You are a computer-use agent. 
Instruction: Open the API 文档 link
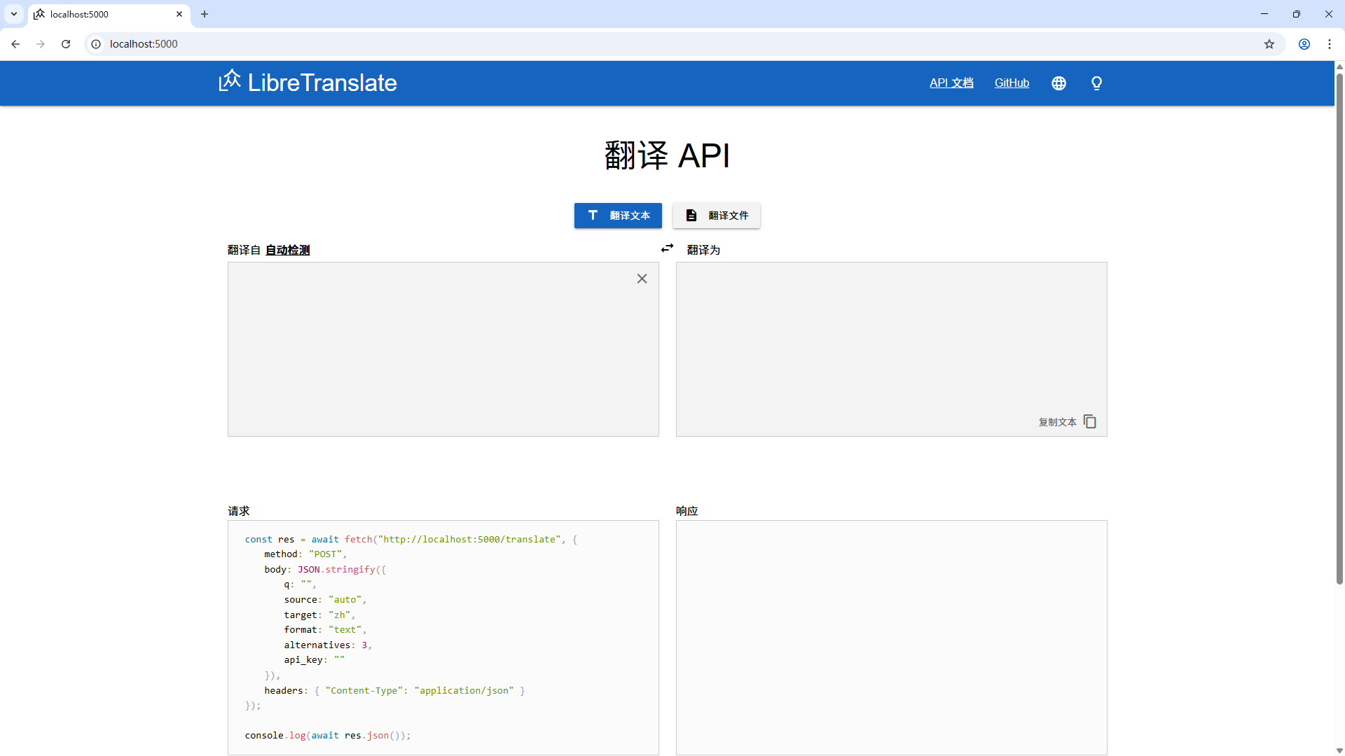(951, 83)
